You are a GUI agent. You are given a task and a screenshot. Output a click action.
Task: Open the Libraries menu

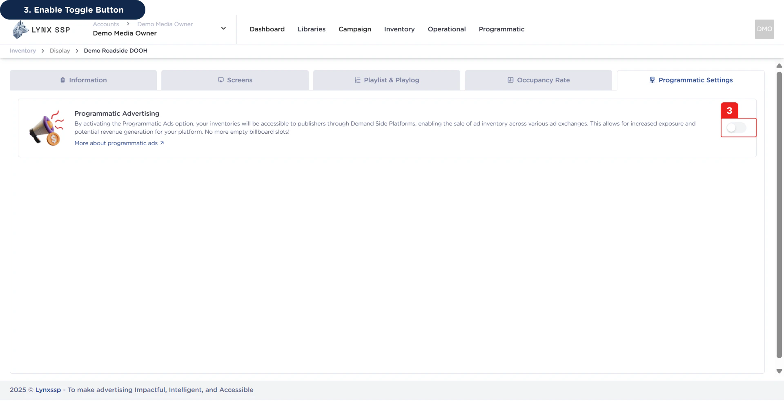click(312, 29)
